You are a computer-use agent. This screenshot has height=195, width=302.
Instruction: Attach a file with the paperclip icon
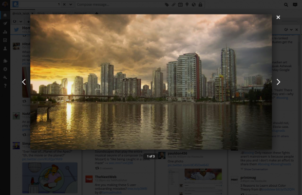click(173, 4)
